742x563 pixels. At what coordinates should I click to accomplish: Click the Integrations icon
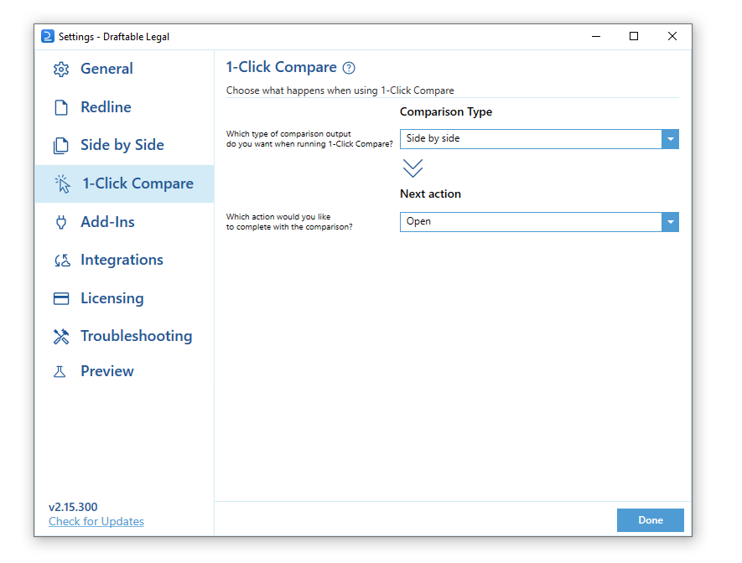point(62,260)
